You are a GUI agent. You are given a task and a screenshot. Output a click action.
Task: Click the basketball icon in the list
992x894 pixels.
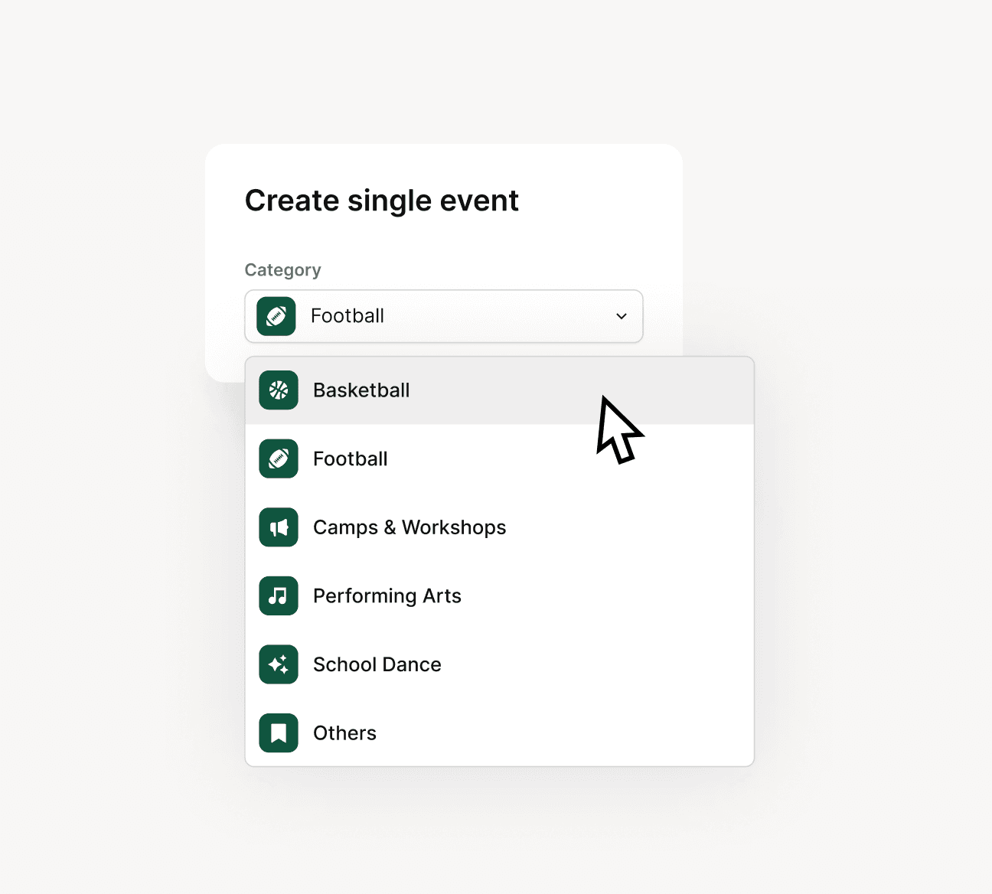[x=279, y=390]
